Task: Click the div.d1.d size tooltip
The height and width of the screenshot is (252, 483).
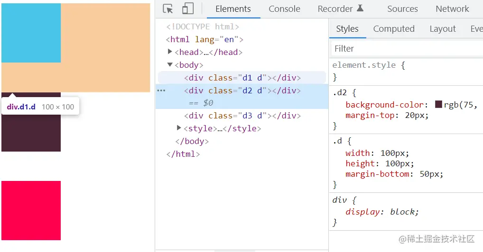Action: [40, 107]
